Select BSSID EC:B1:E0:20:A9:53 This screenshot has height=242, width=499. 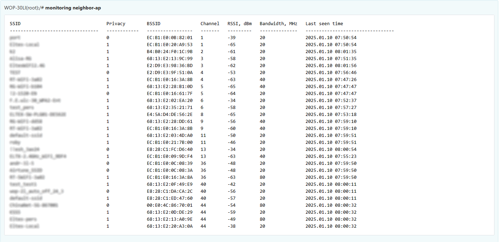coord(170,45)
